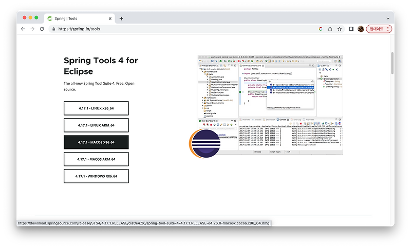The height and width of the screenshot is (248, 411).
Task: Open the tab search chevron
Action: [x=388, y=18]
